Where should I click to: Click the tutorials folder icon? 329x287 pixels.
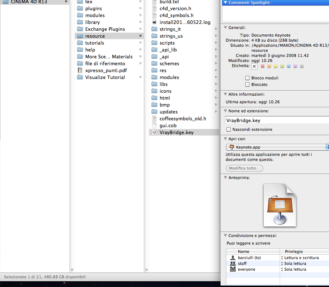click(80, 43)
